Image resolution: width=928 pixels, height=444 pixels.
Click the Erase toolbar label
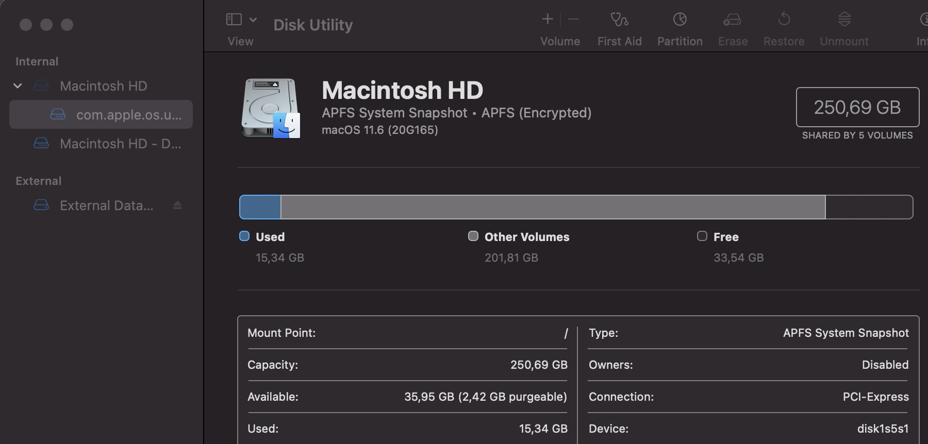point(733,41)
